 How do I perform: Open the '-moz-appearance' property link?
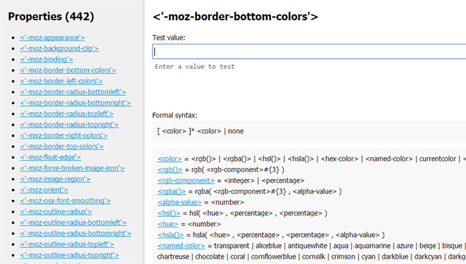click(52, 38)
